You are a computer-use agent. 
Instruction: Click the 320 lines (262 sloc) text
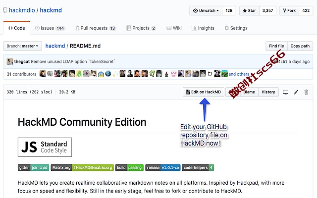[29, 92]
